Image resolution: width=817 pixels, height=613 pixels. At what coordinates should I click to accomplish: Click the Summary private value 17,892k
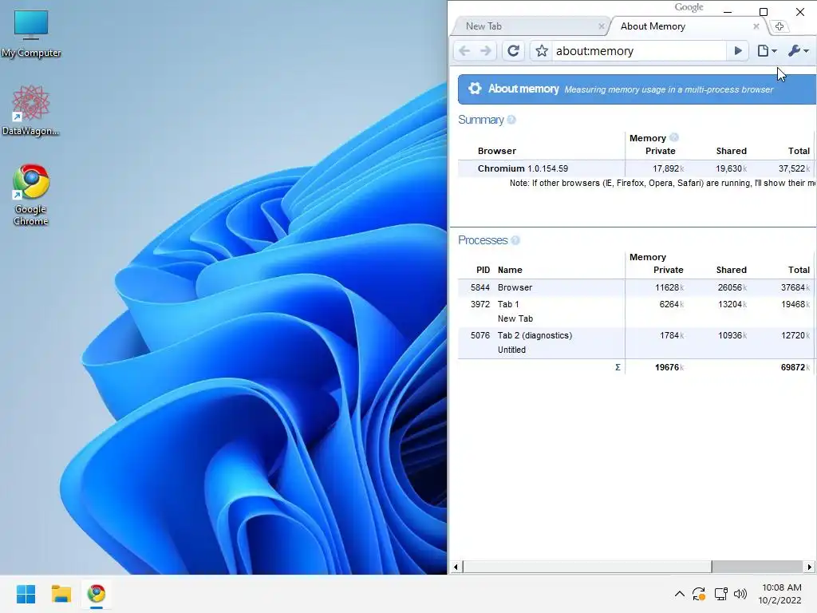tap(668, 168)
